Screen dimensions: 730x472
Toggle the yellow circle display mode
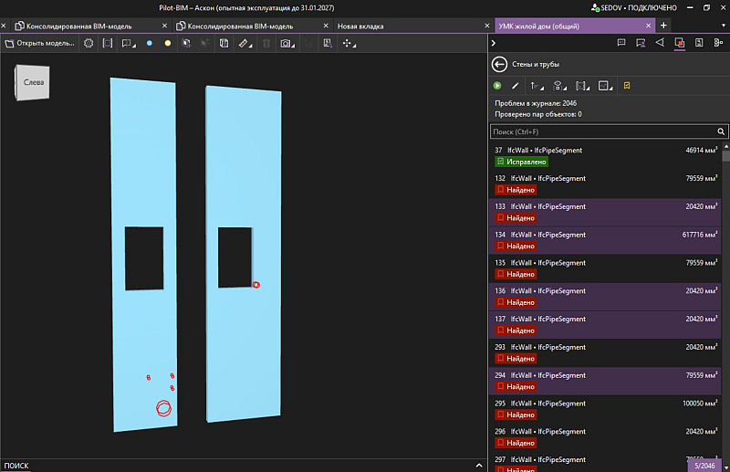point(167,43)
